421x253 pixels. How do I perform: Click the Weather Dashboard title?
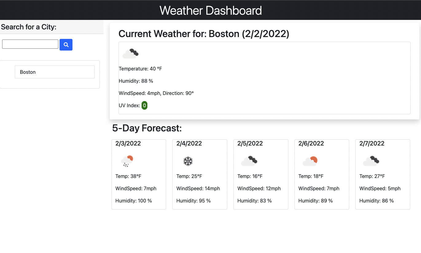point(210,10)
